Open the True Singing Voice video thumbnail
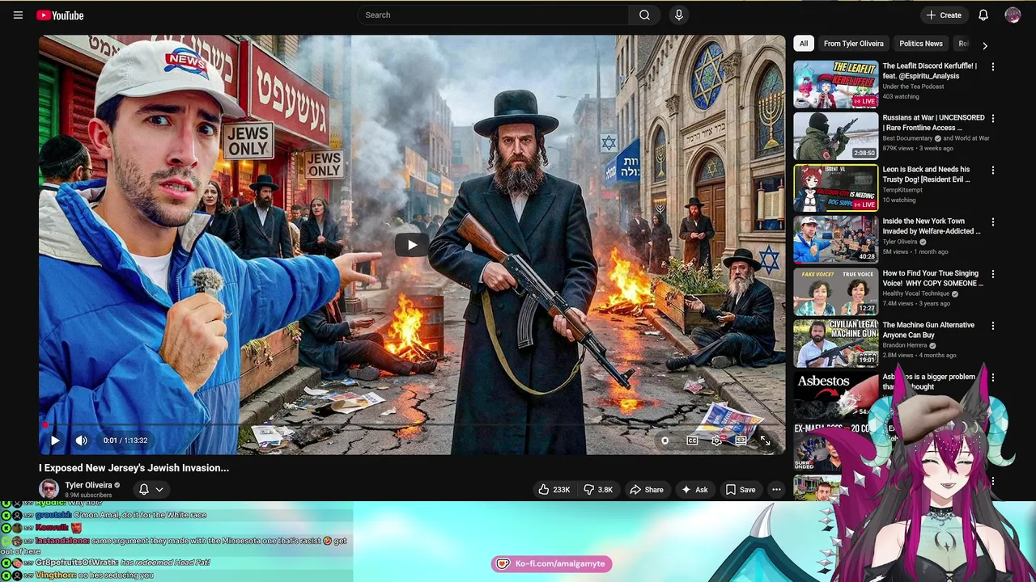This screenshot has height=582, width=1036. [x=835, y=292]
